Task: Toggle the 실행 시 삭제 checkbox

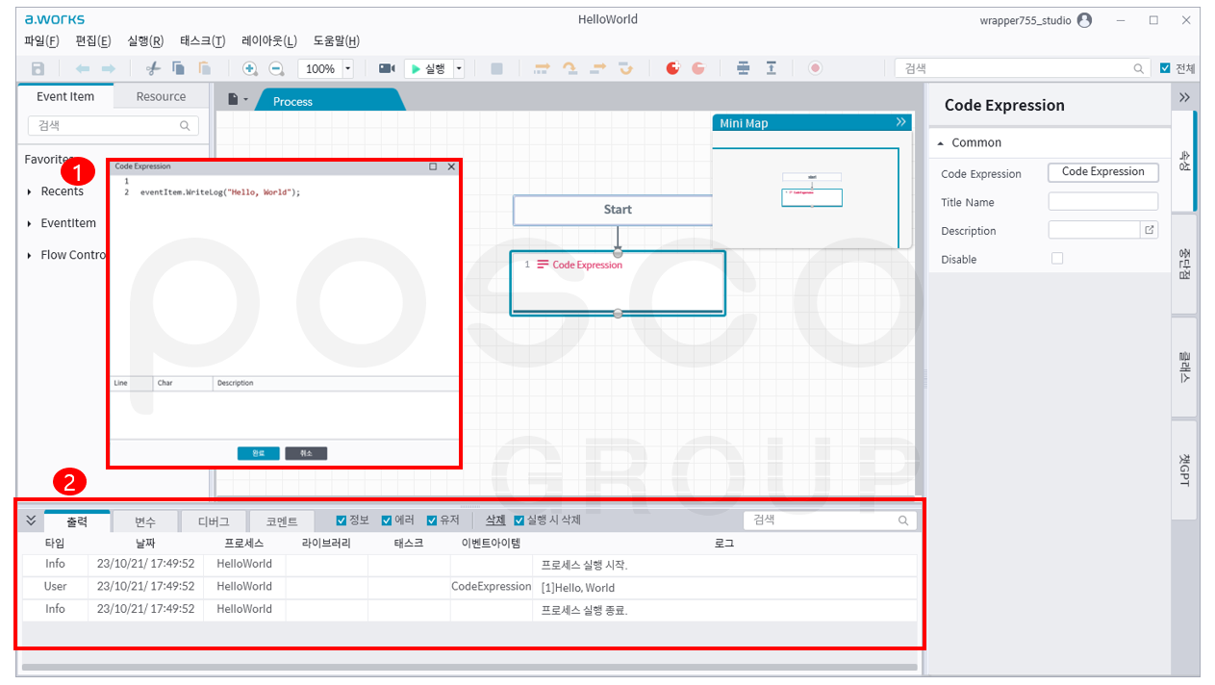Action: point(519,520)
